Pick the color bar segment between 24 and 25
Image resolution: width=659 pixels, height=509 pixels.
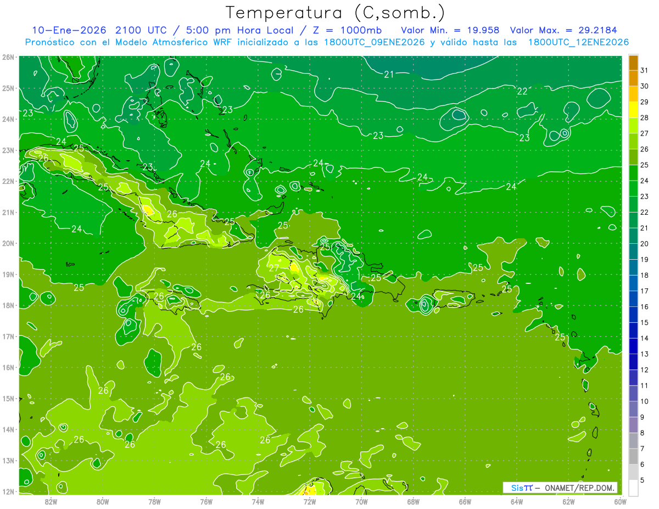[x=633, y=172]
